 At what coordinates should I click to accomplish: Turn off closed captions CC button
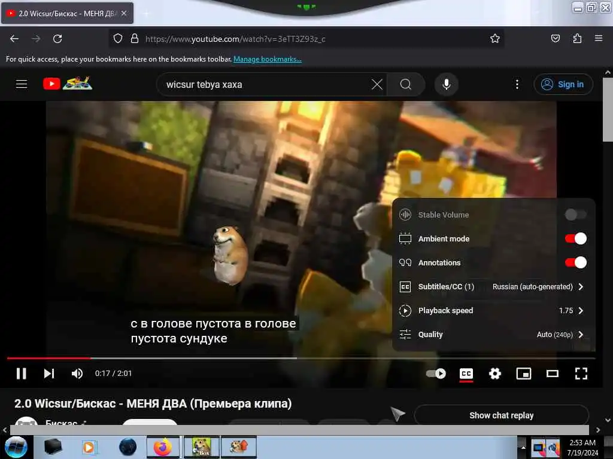coord(466,374)
